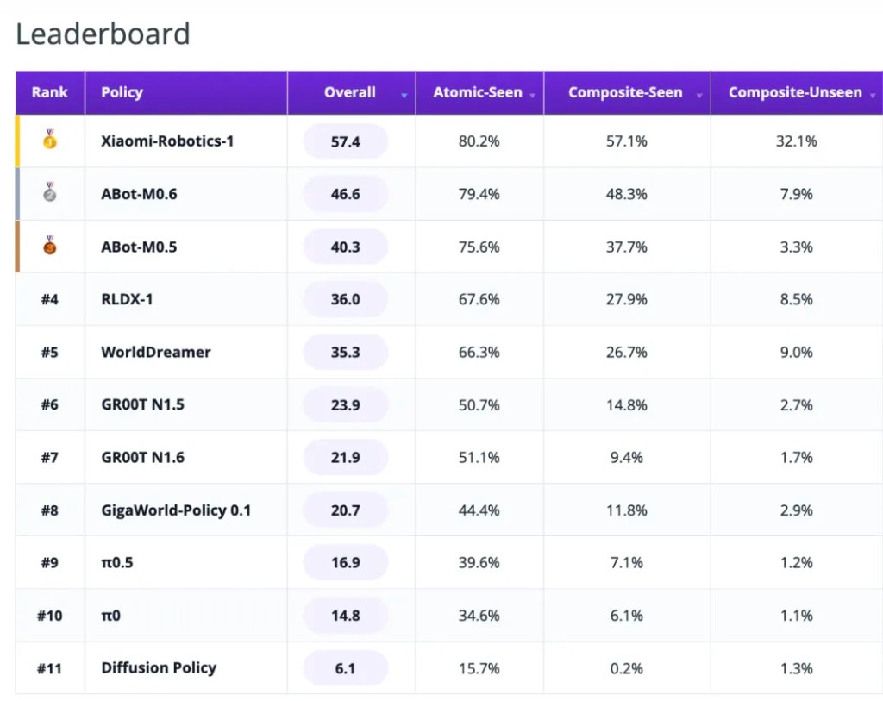Sort by Overall using its arrow

point(404,95)
